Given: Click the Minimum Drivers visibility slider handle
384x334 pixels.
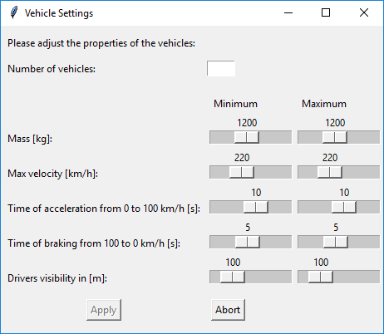Looking at the screenshot, I should click(233, 277).
